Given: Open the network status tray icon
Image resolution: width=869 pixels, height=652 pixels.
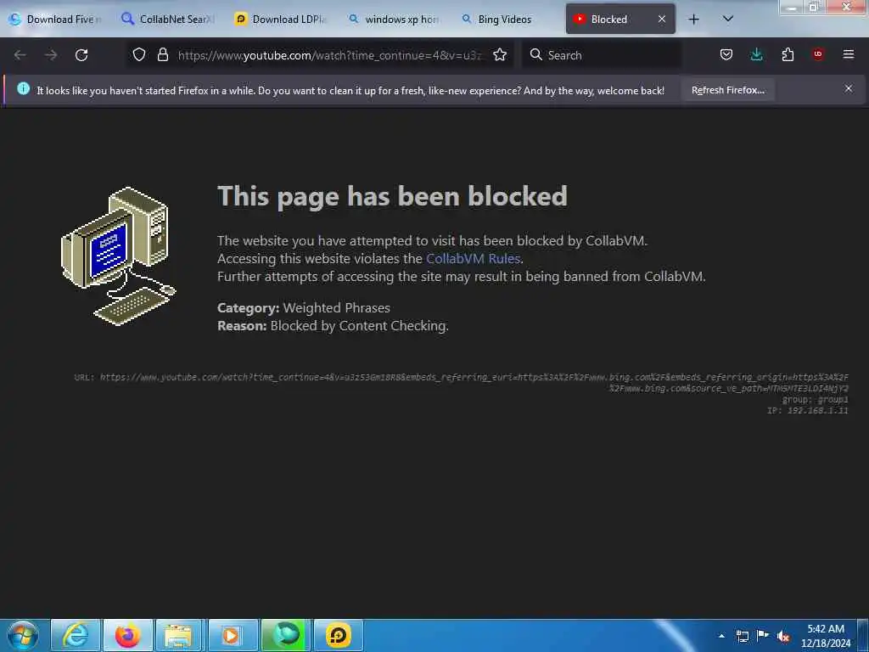Looking at the screenshot, I should 742,636.
